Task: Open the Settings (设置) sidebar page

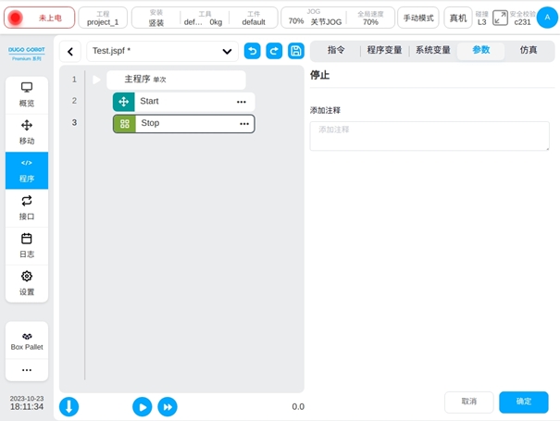Action: 27,283
